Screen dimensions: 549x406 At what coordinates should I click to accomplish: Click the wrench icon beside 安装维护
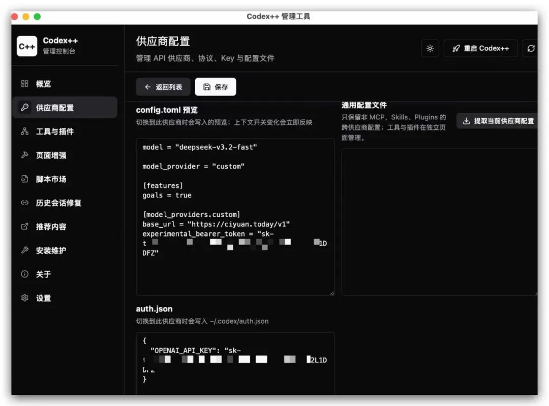click(24, 250)
